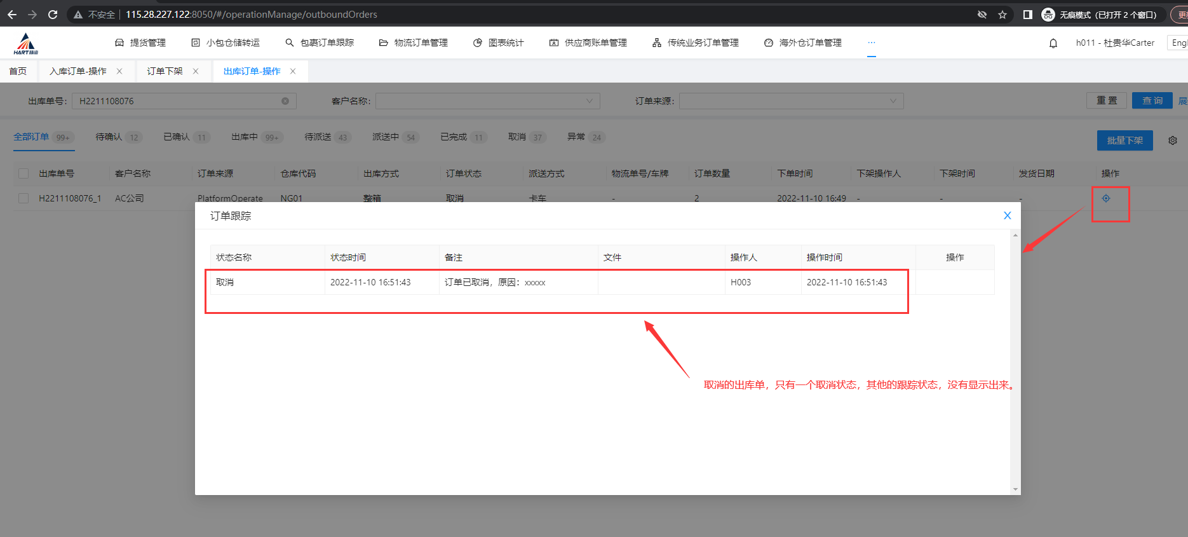1188x537 pixels.
Task: Click the dialog's vertical scrollbar
Action: (1015, 362)
